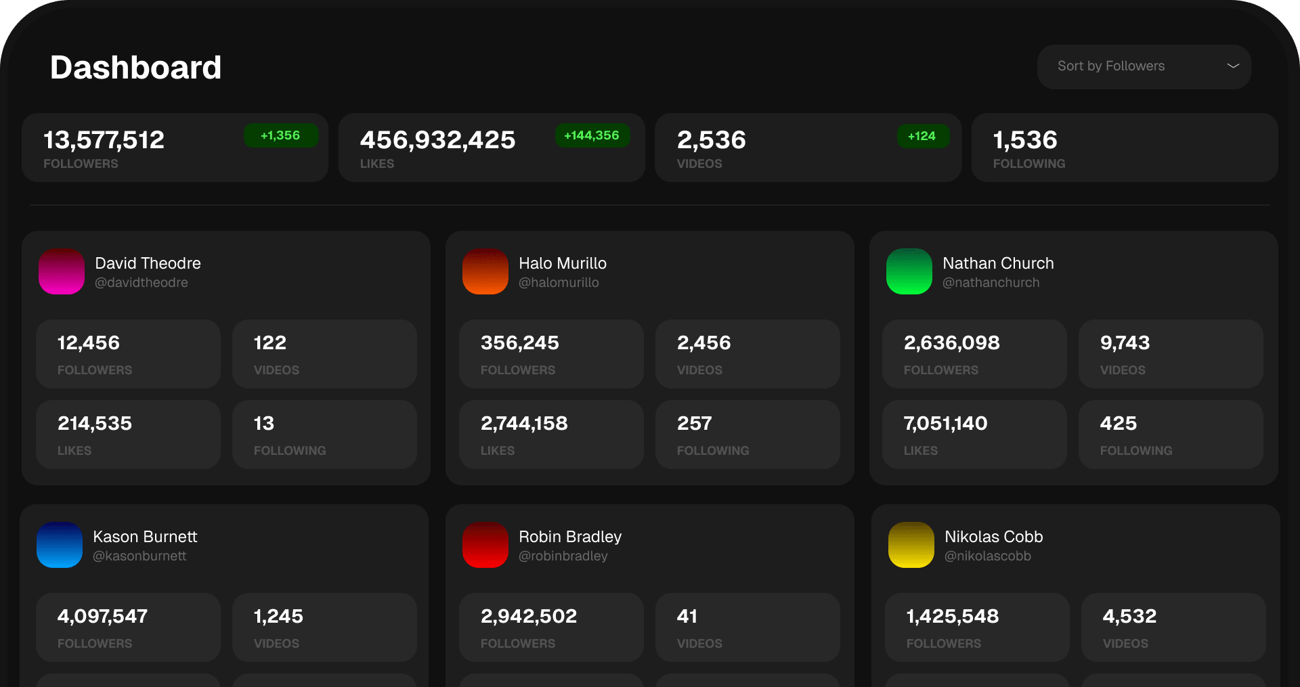Click the +144,356 likes change badge
Image resolution: width=1300 pixels, height=687 pixels.
pyautogui.click(x=592, y=135)
